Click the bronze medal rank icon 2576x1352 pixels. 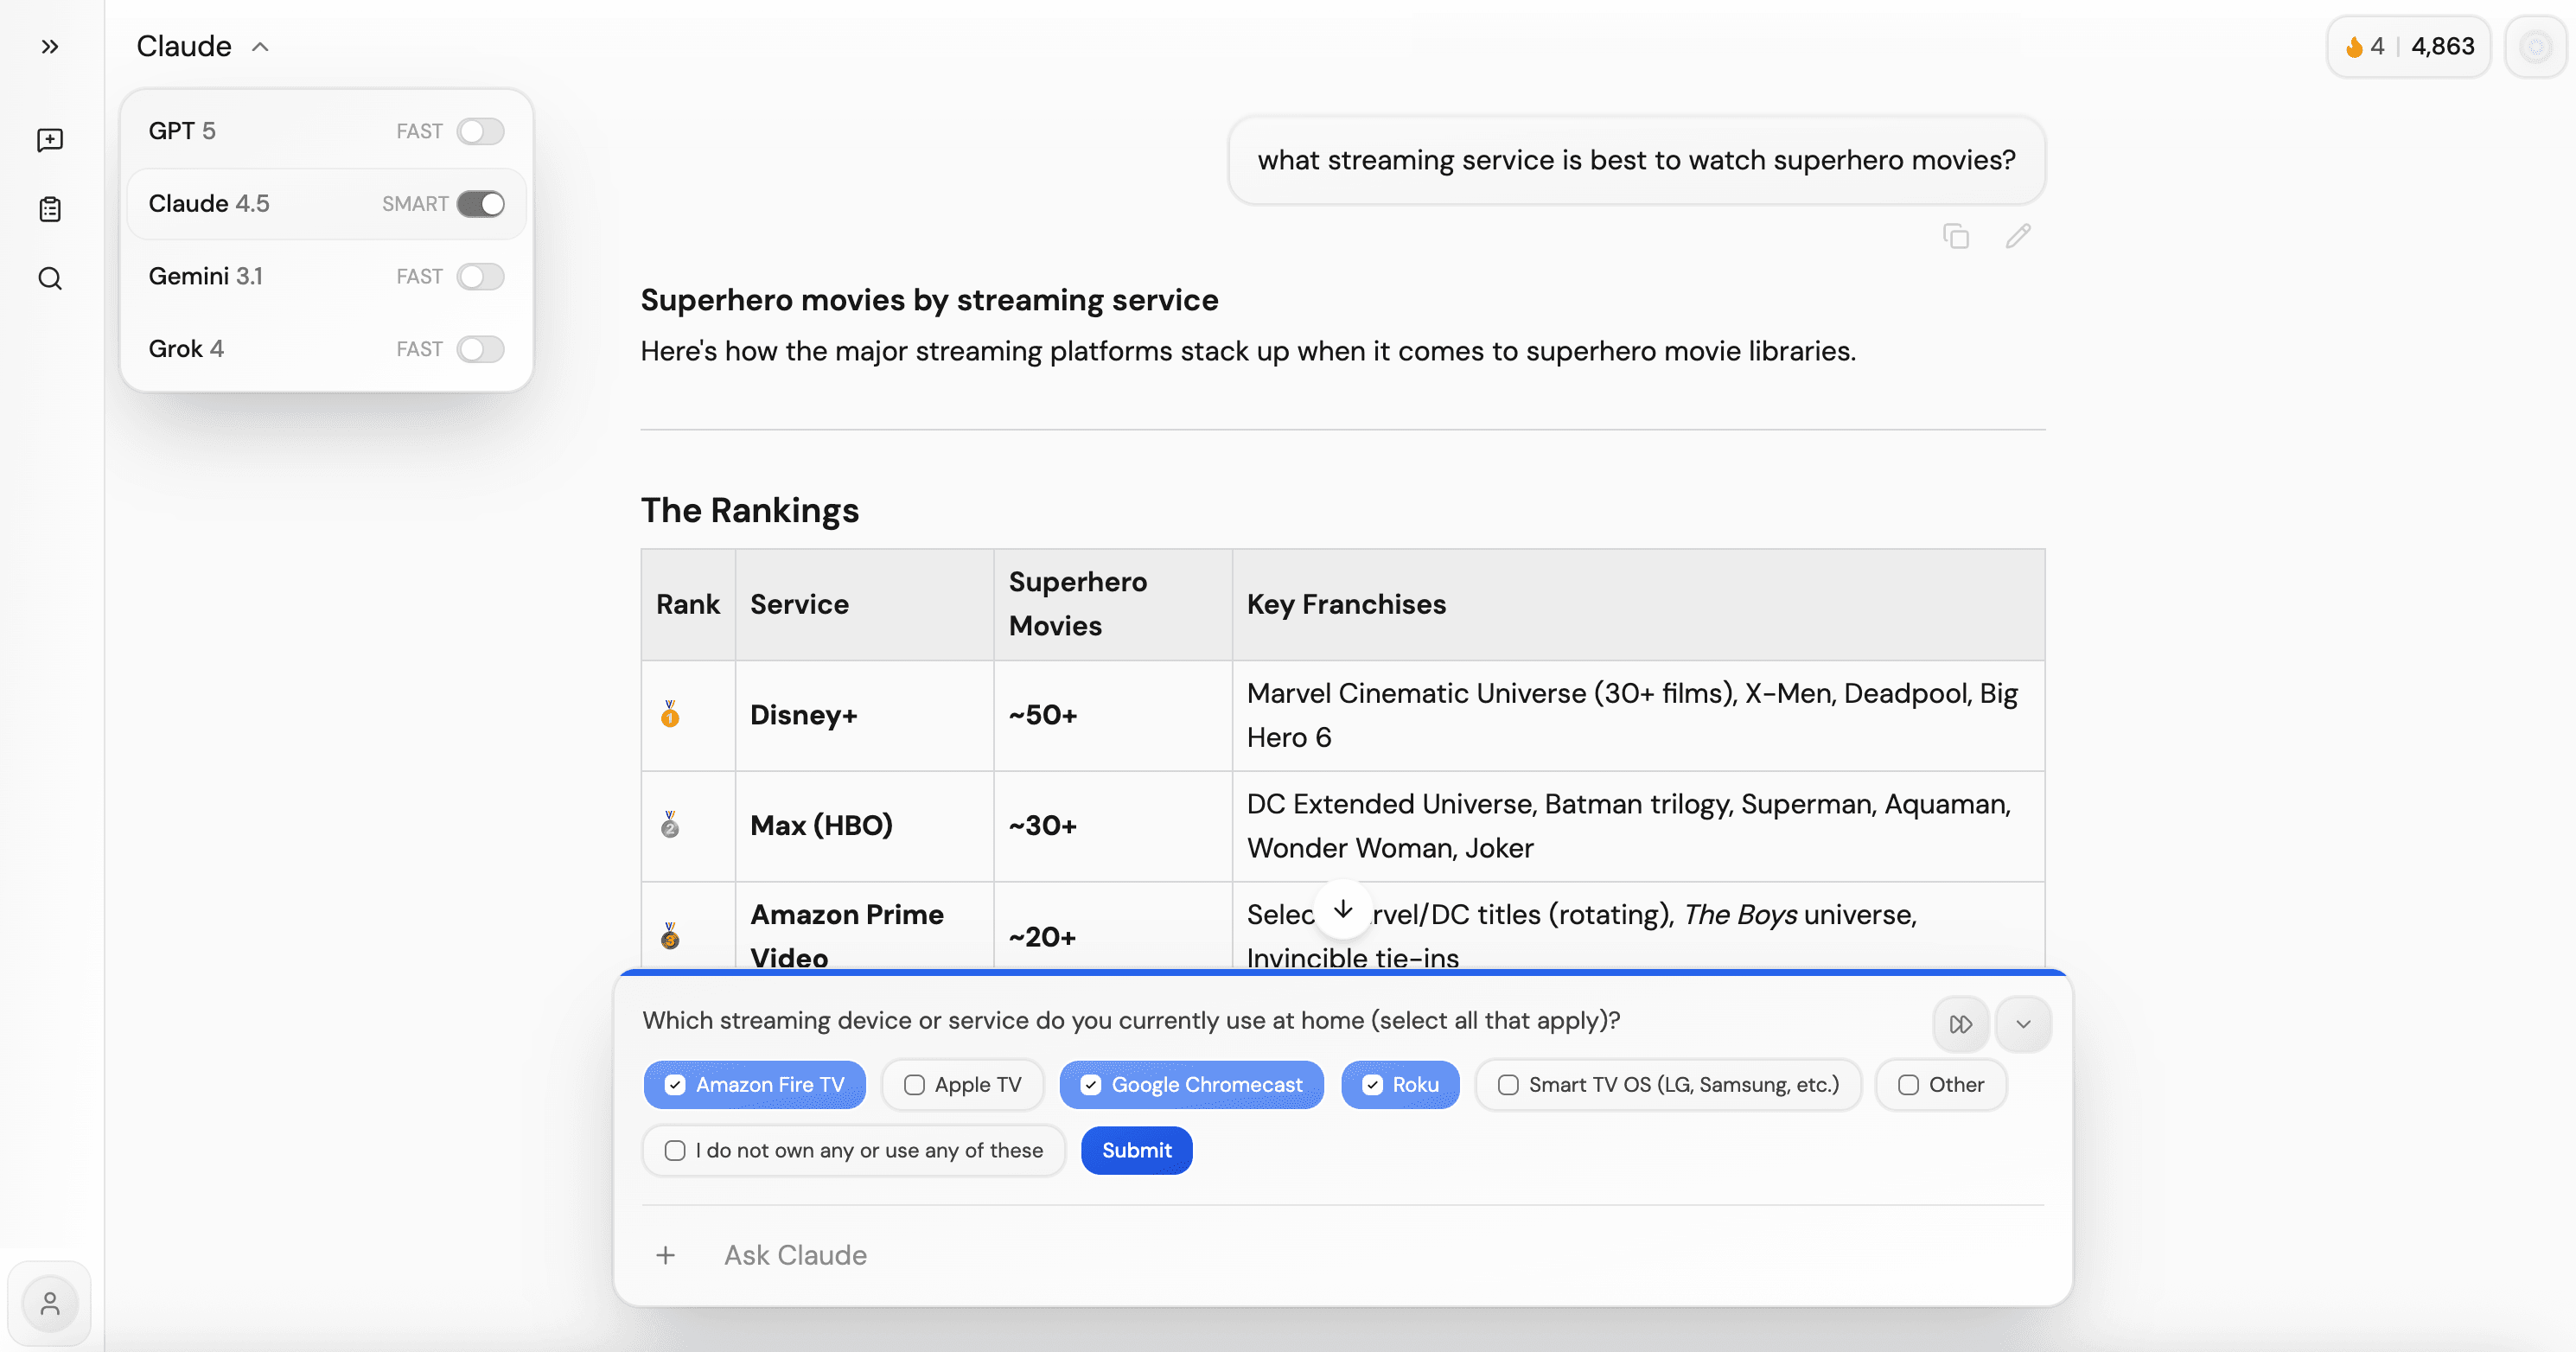click(x=670, y=936)
